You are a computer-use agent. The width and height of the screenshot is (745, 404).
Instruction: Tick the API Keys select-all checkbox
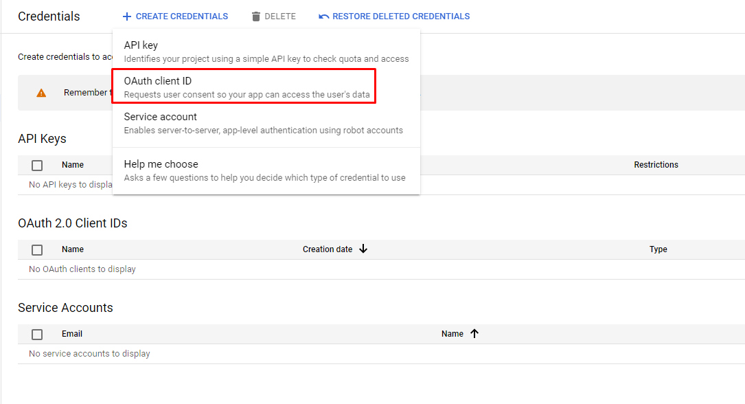click(x=37, y=166)
